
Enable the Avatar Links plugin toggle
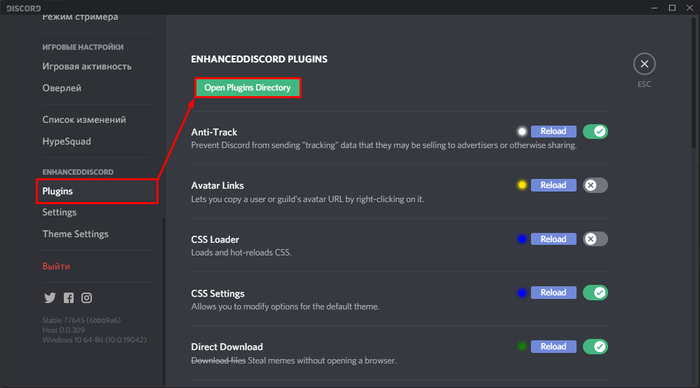[595, 185]
